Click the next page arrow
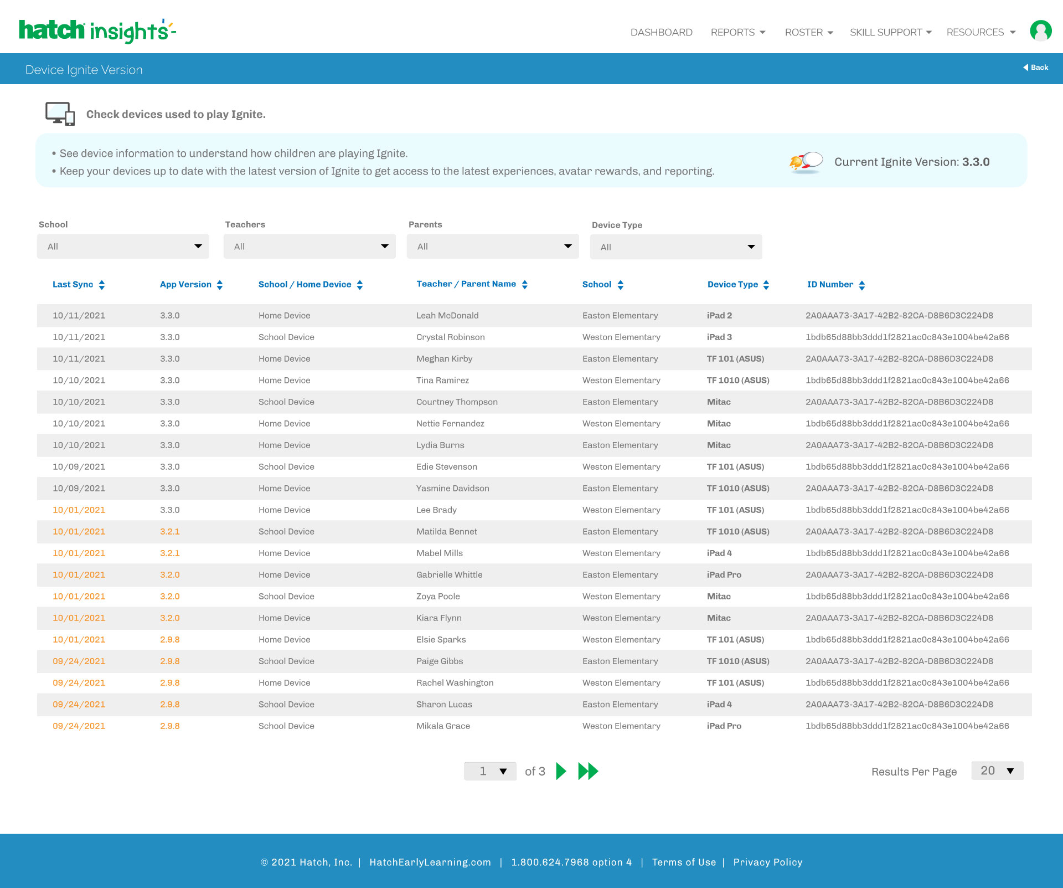 (x=561, y=771)
